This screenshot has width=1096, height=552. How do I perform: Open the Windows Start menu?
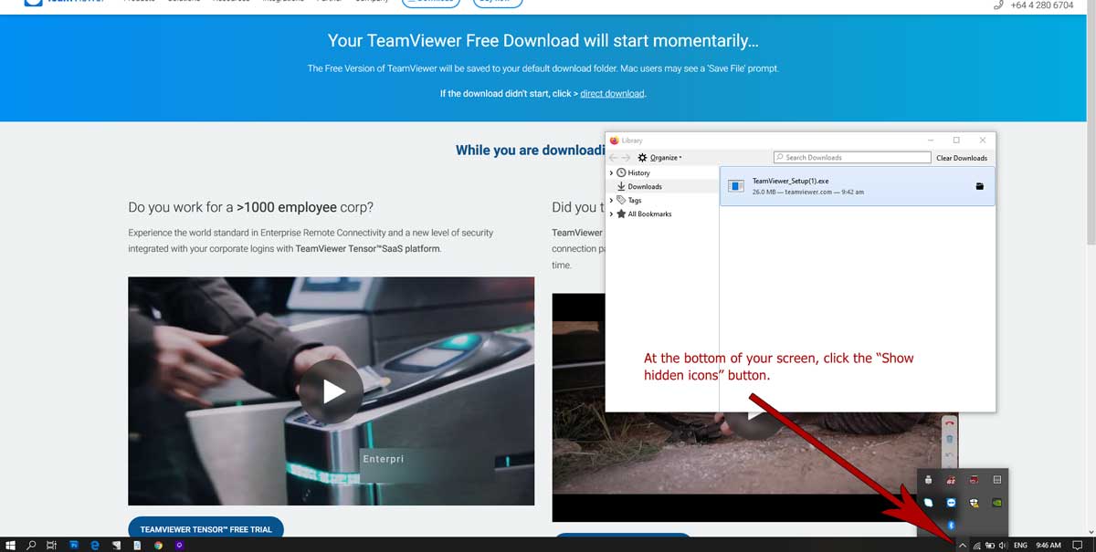coord(10,545)
